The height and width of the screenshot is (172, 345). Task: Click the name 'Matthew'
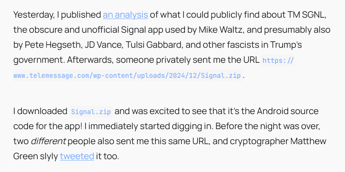click(308, 141)
